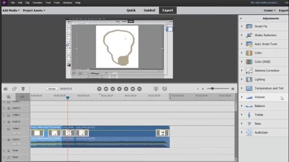Open the Create dropdown

pos(270,10)
